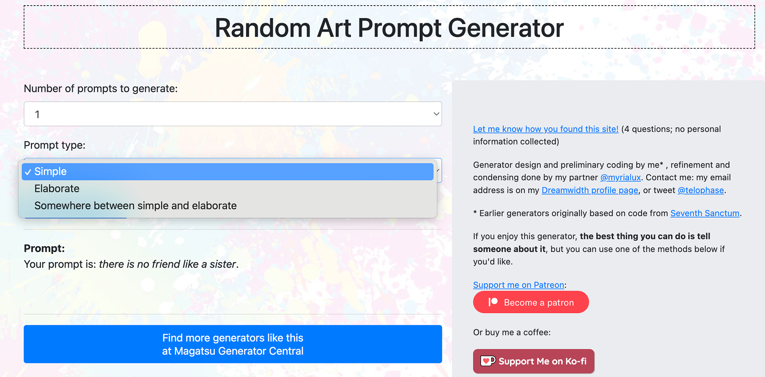This screenshot has height=377, width=765.
Task: Click Support Me on Ko-fi button
Action: click(534, 361)
